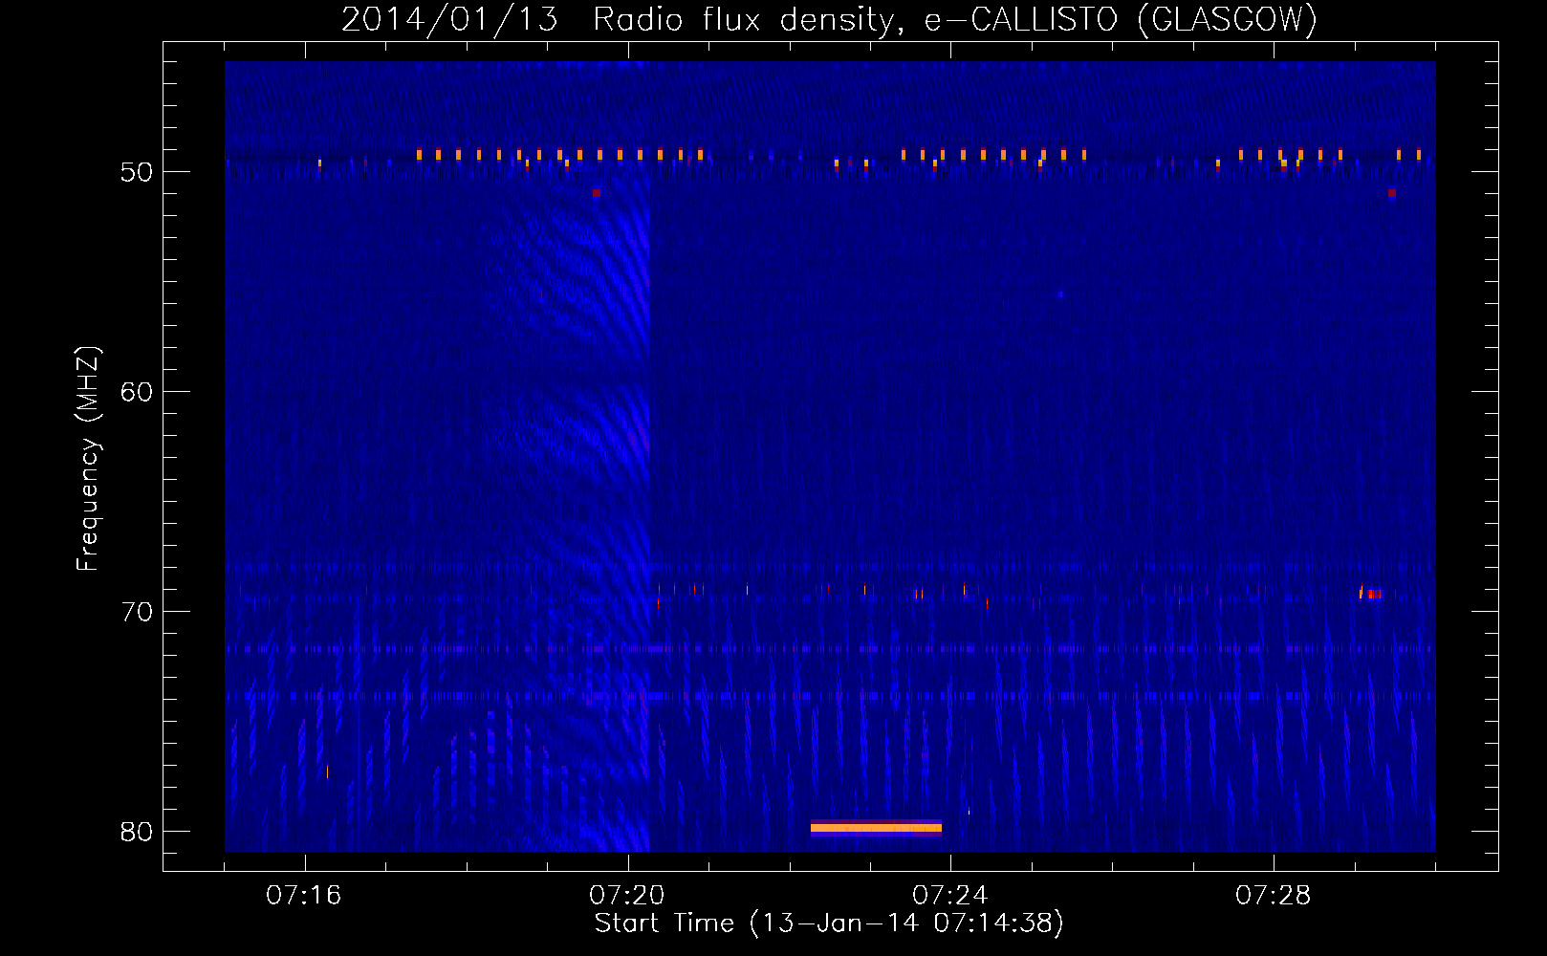Click the 07:20 time tick label
This screenshot has width=1547, height=956.
627,896
